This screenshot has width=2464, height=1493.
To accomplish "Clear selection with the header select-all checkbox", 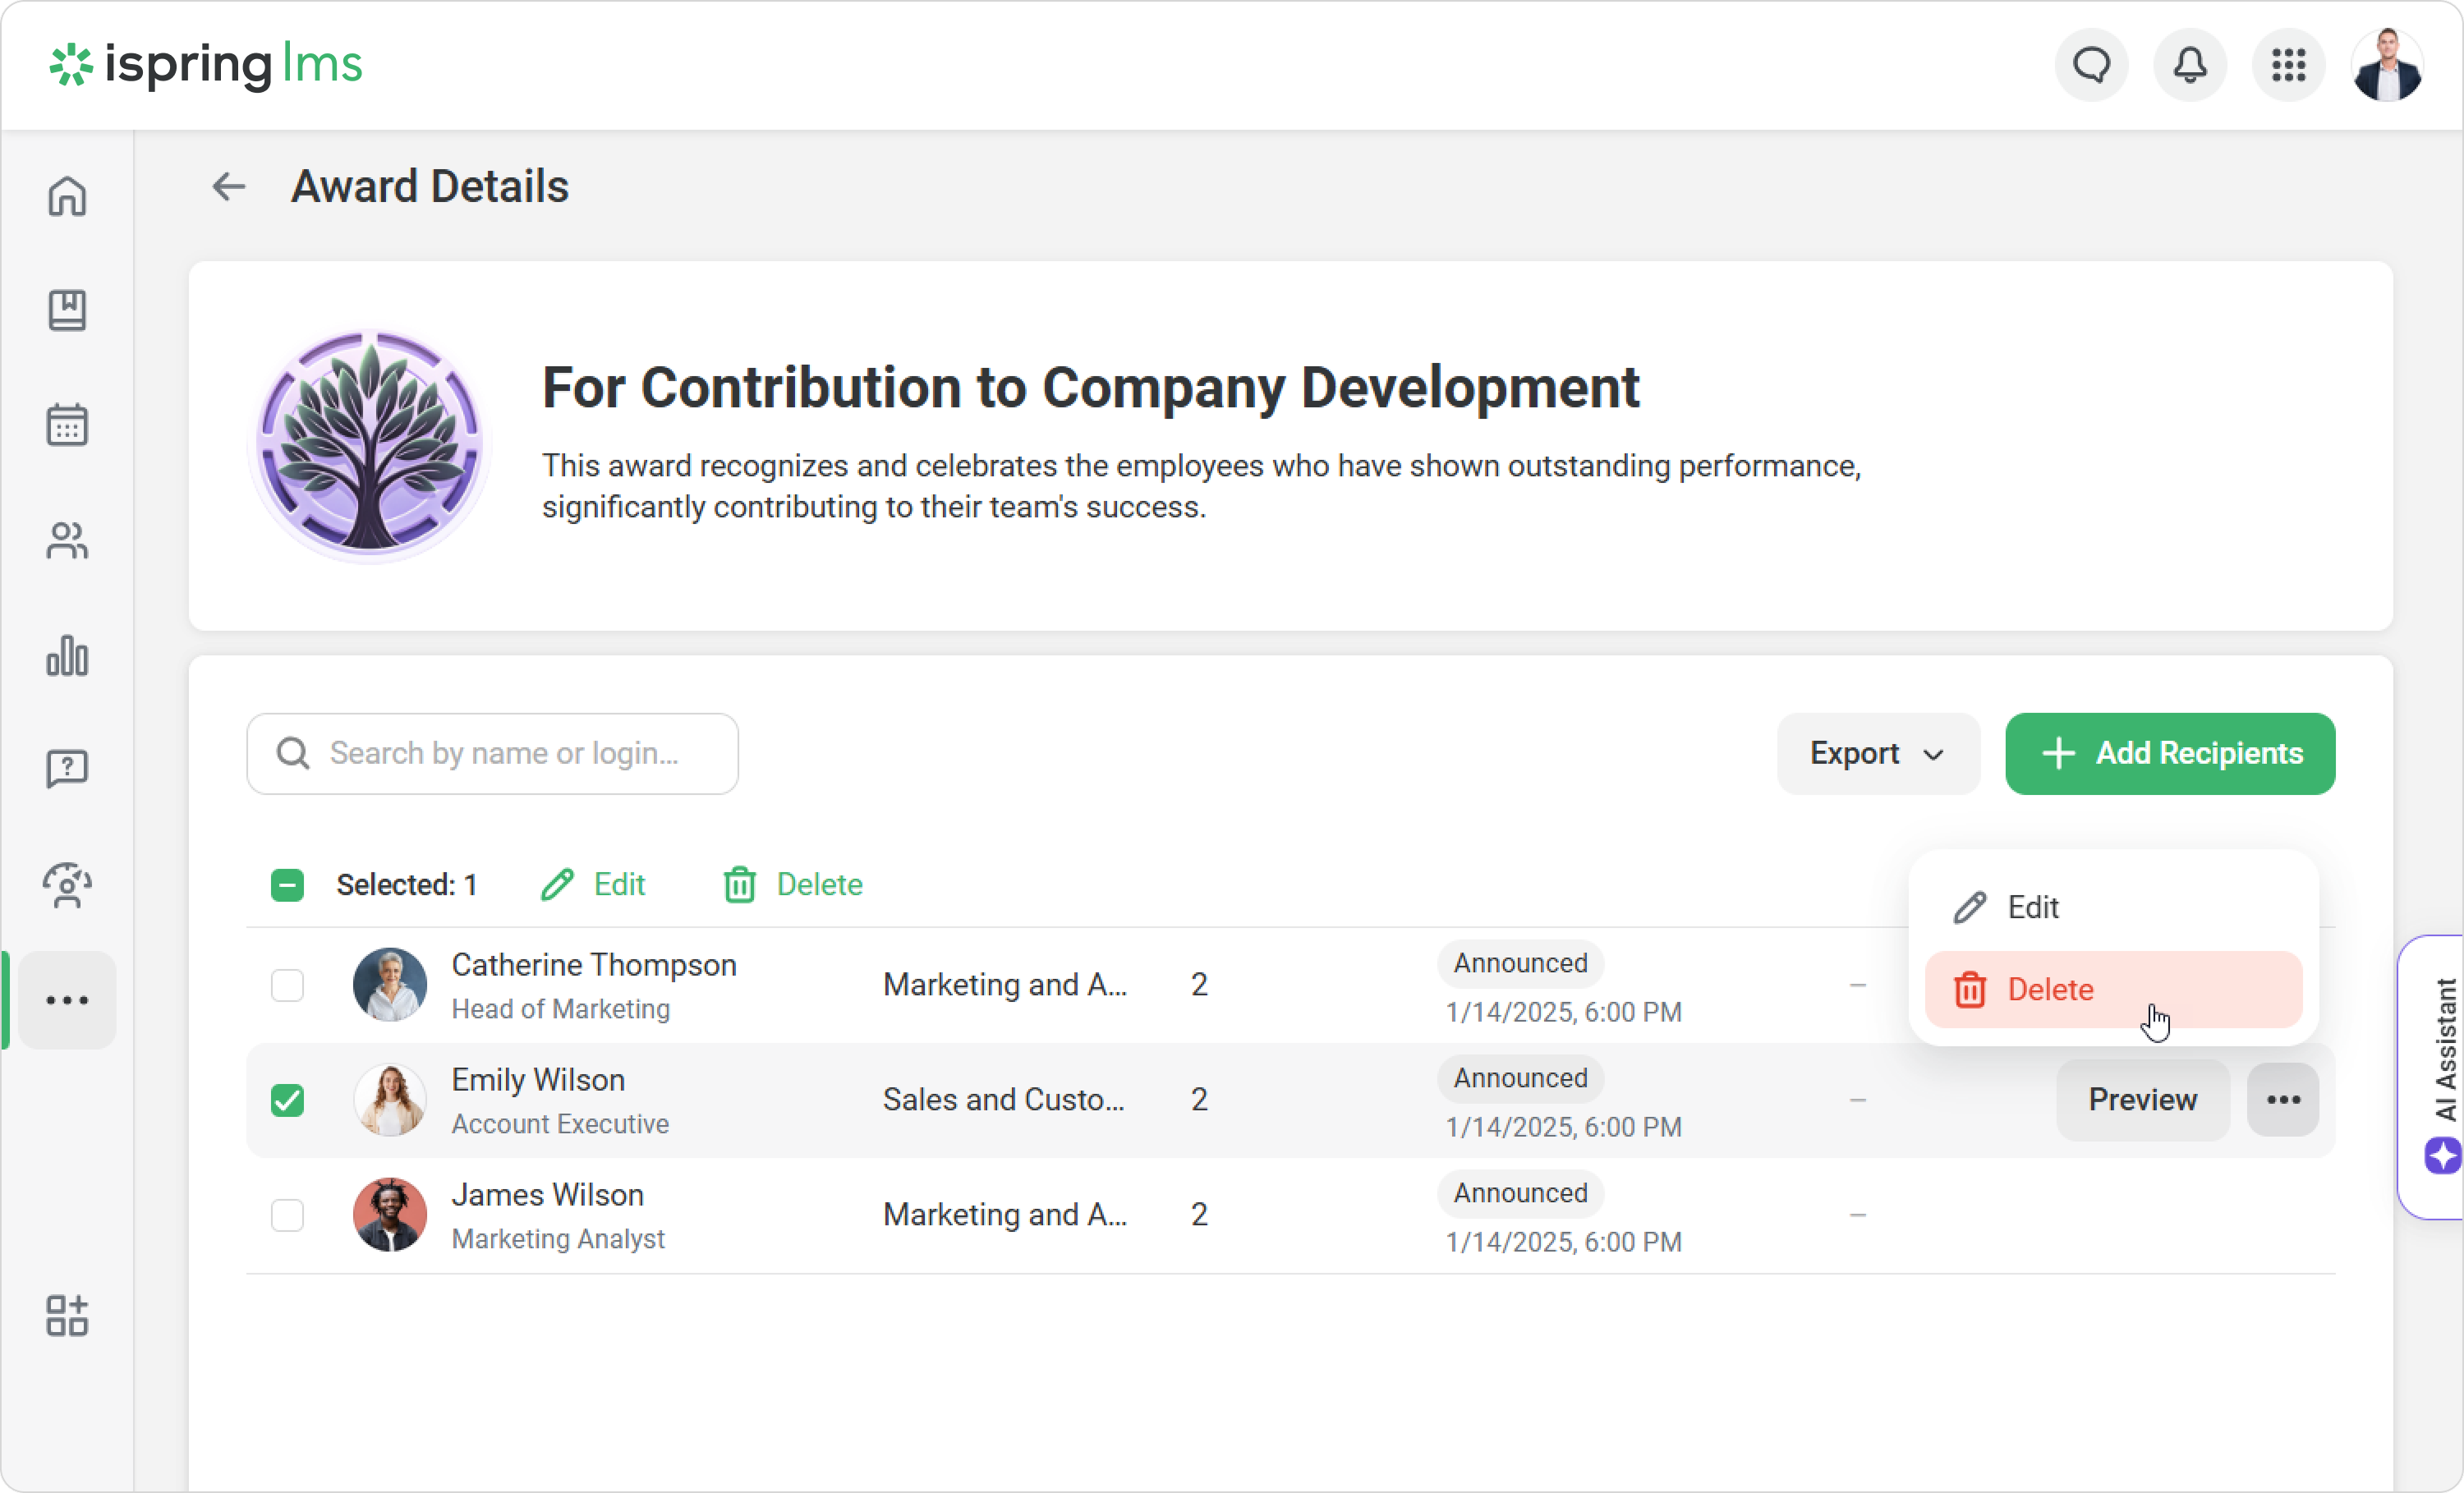I will click(x=287, y=885).
